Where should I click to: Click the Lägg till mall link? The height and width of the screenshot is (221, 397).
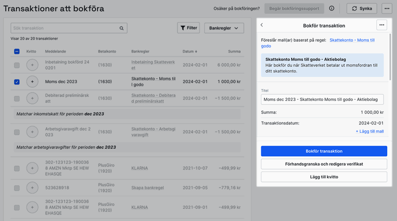tap(370, 131)
